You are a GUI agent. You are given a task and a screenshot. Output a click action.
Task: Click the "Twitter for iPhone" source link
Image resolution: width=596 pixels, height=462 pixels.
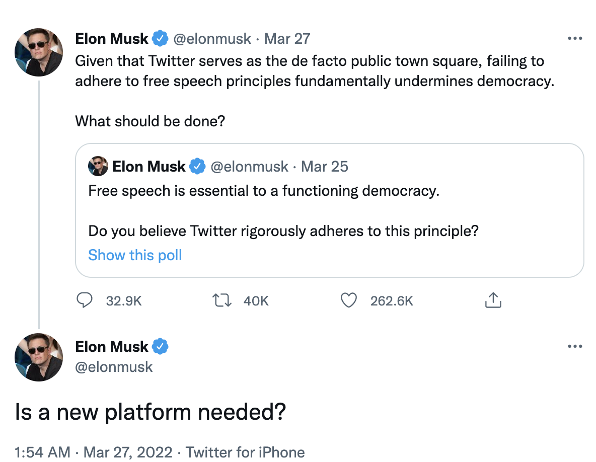point(245,451)
